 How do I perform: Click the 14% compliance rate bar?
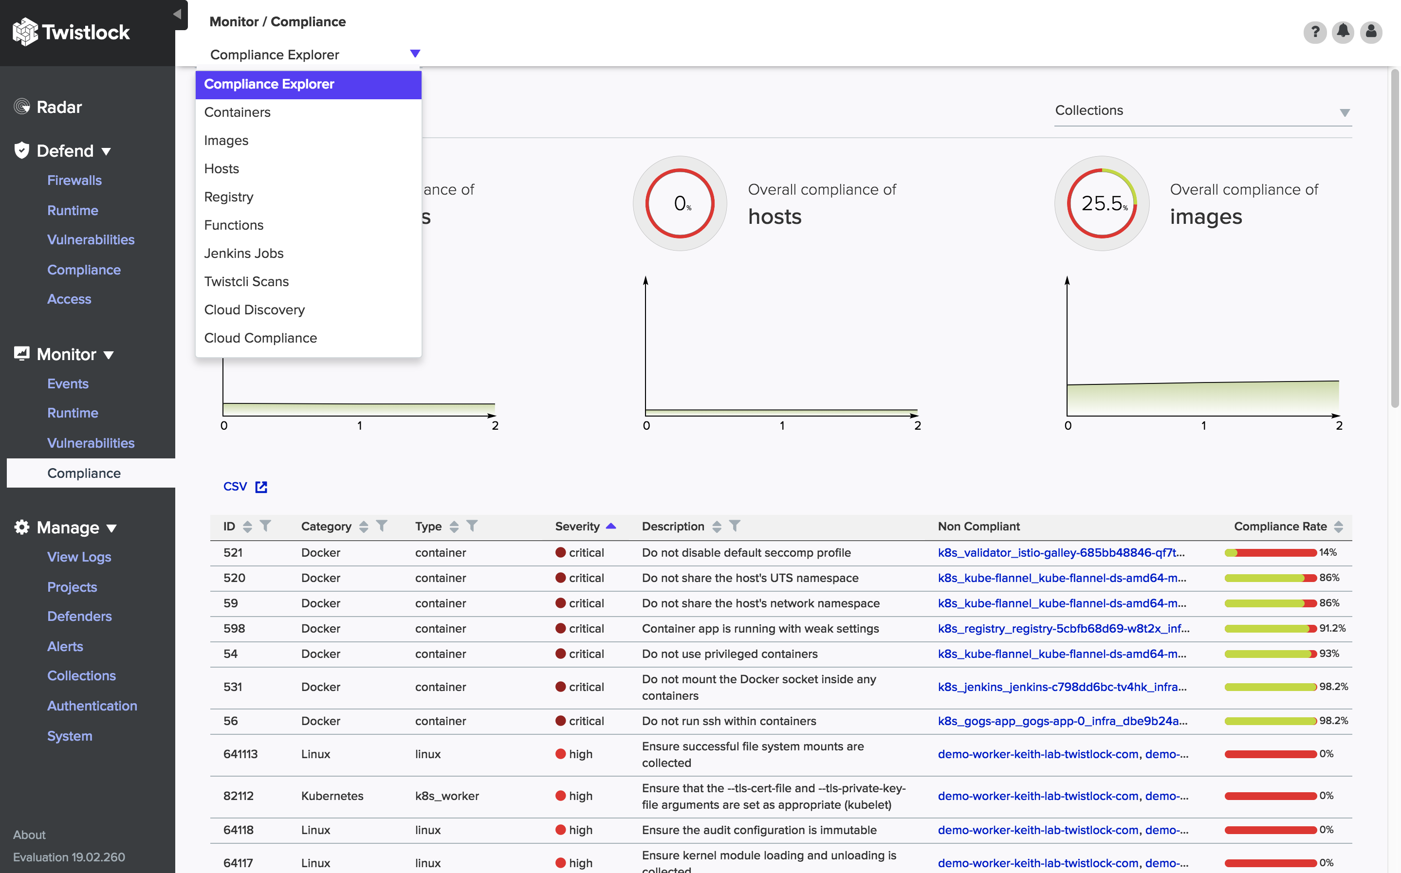coord(1270,552)
